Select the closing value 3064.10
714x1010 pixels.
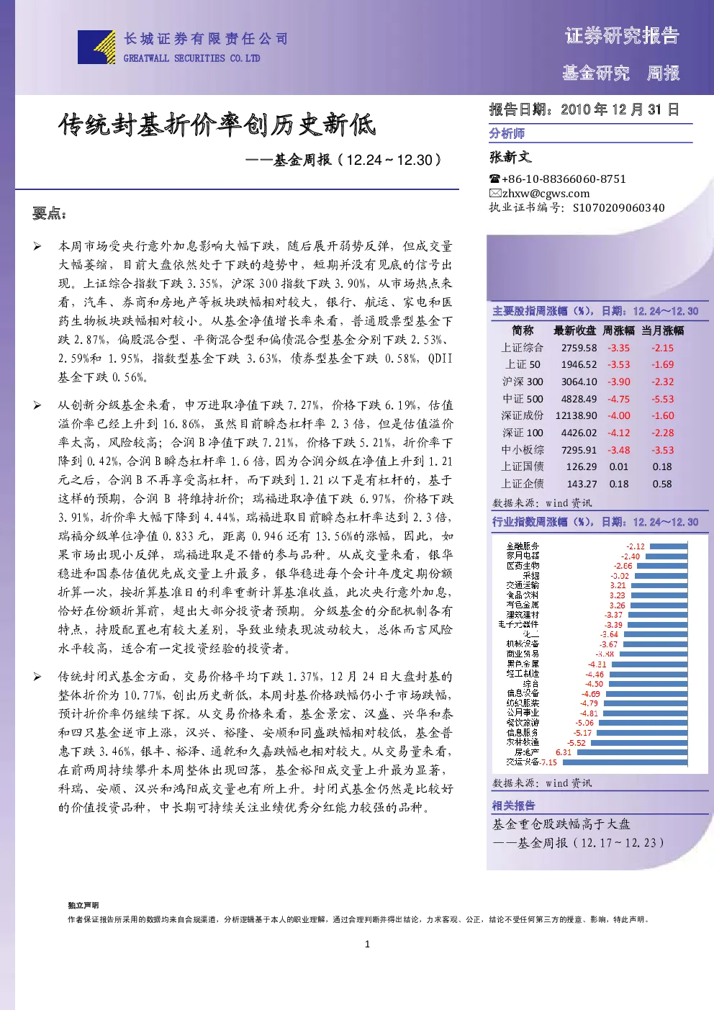pyautogui.click(x=579, y=382)
